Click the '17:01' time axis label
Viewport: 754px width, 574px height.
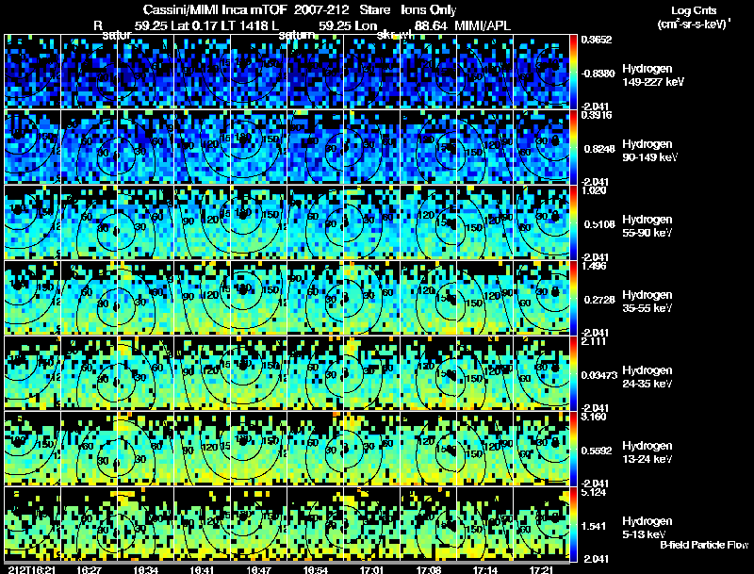[x=371, y=569]
